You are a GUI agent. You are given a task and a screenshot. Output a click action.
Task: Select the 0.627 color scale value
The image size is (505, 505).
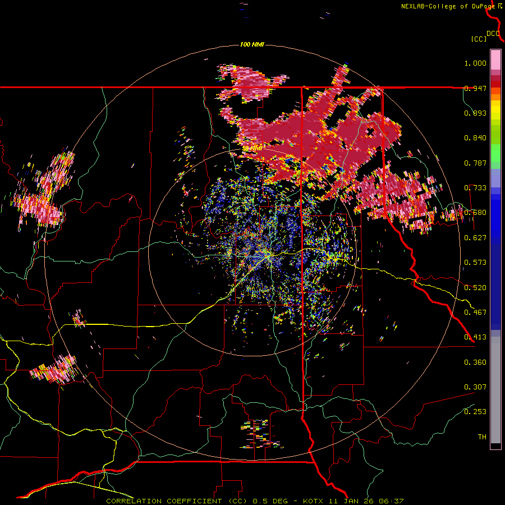(475, 238)
